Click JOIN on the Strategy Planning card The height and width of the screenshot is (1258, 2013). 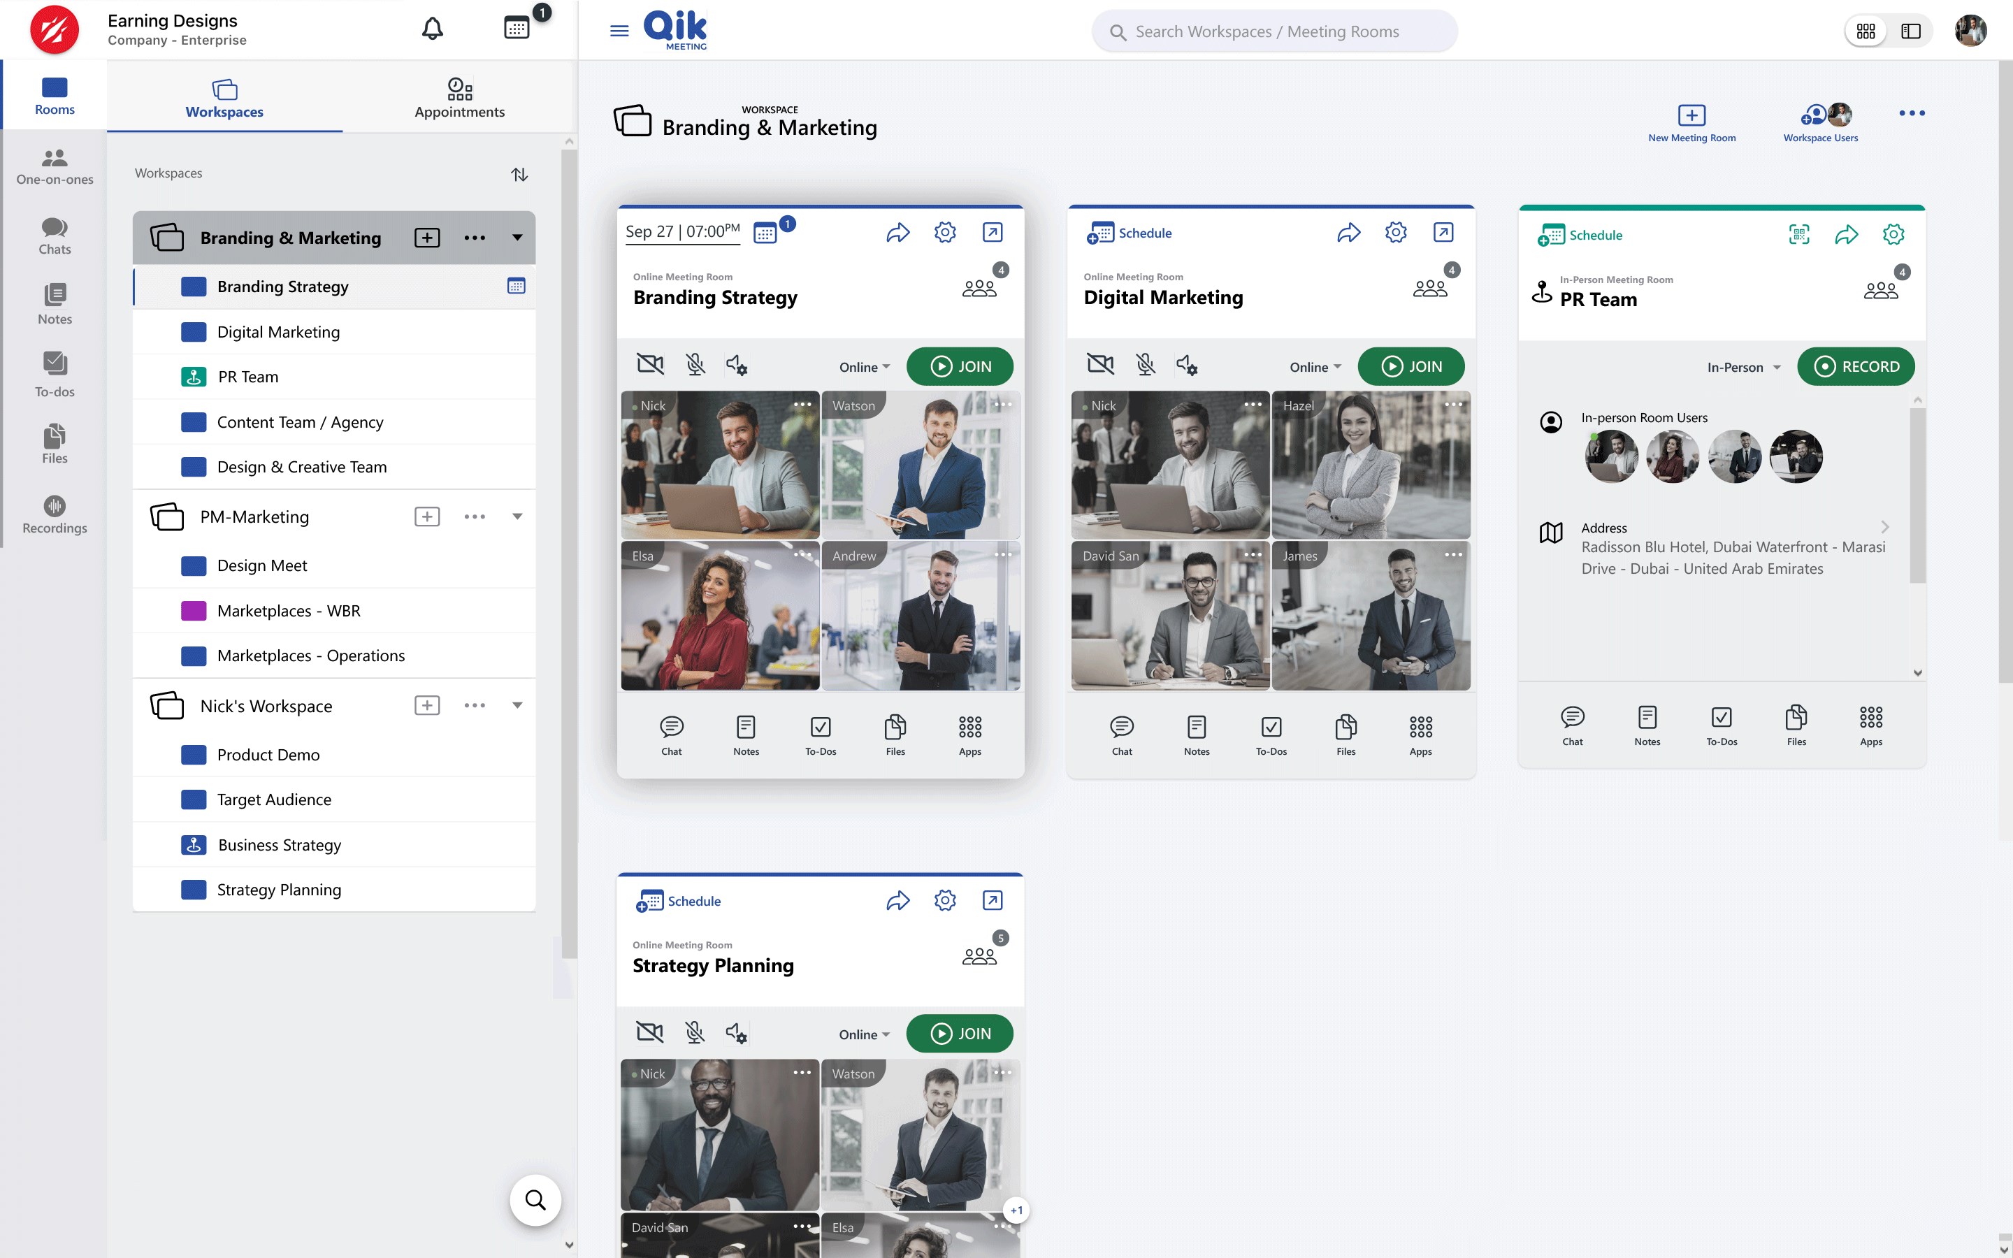point(959,1032)
